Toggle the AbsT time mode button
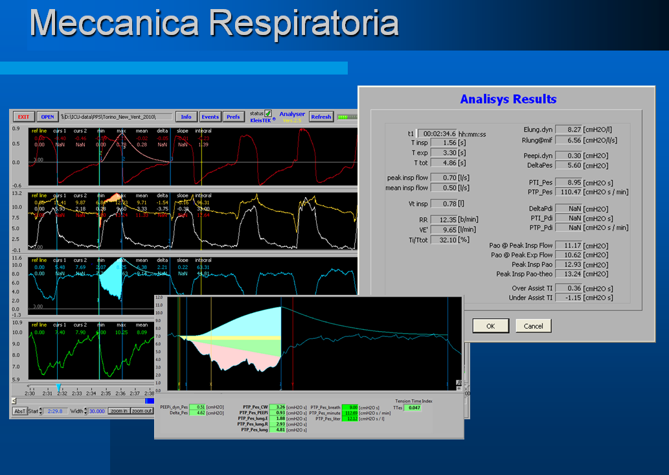This screenshot has width=669, height=475. pyautogui.click(x=21, y=411)
